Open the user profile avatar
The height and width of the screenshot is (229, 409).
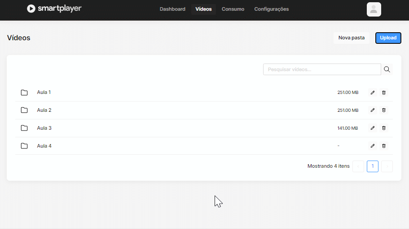click(374, 9)
